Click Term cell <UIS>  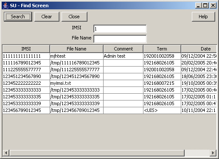[x=162, y=110]
